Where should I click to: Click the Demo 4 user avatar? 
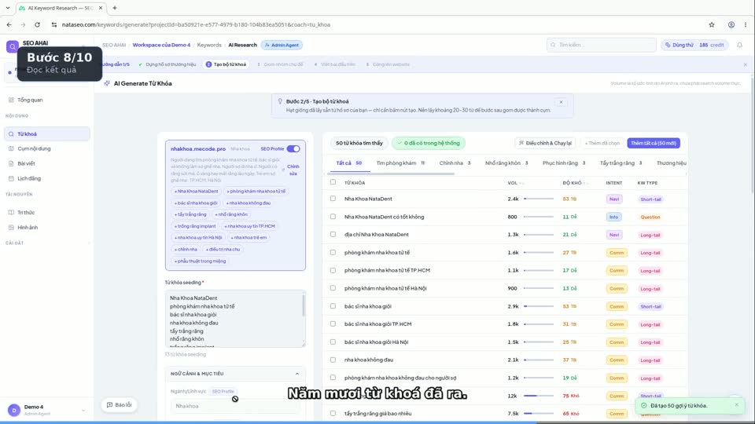click(14, 410)
